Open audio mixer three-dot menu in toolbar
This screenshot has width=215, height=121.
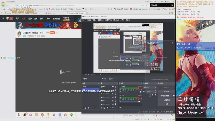[123, 108]
